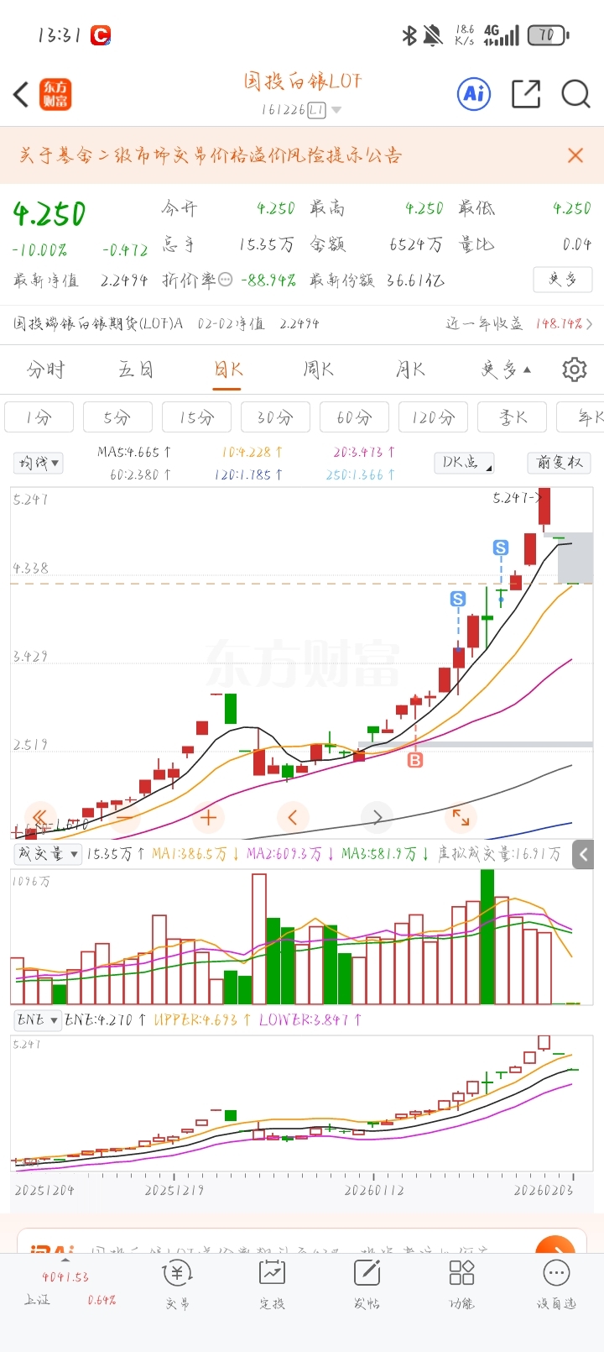604x1352 pixels.
Task: Open the ENE indicator dropdown
Action: coord(38,1019)
